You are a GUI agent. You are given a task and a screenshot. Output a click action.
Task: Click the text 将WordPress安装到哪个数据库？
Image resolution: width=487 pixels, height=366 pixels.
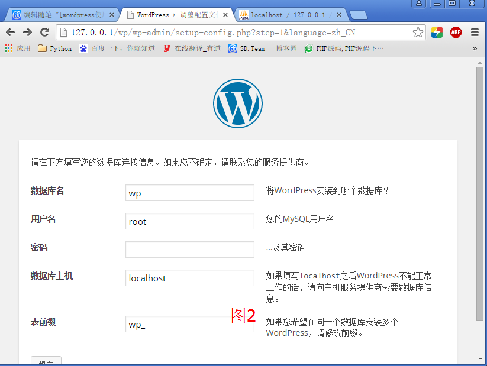click(x=328, y=190)
